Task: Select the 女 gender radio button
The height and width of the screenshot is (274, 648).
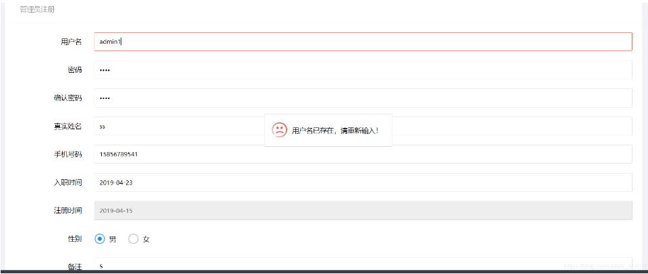Action: pos(134,239)
